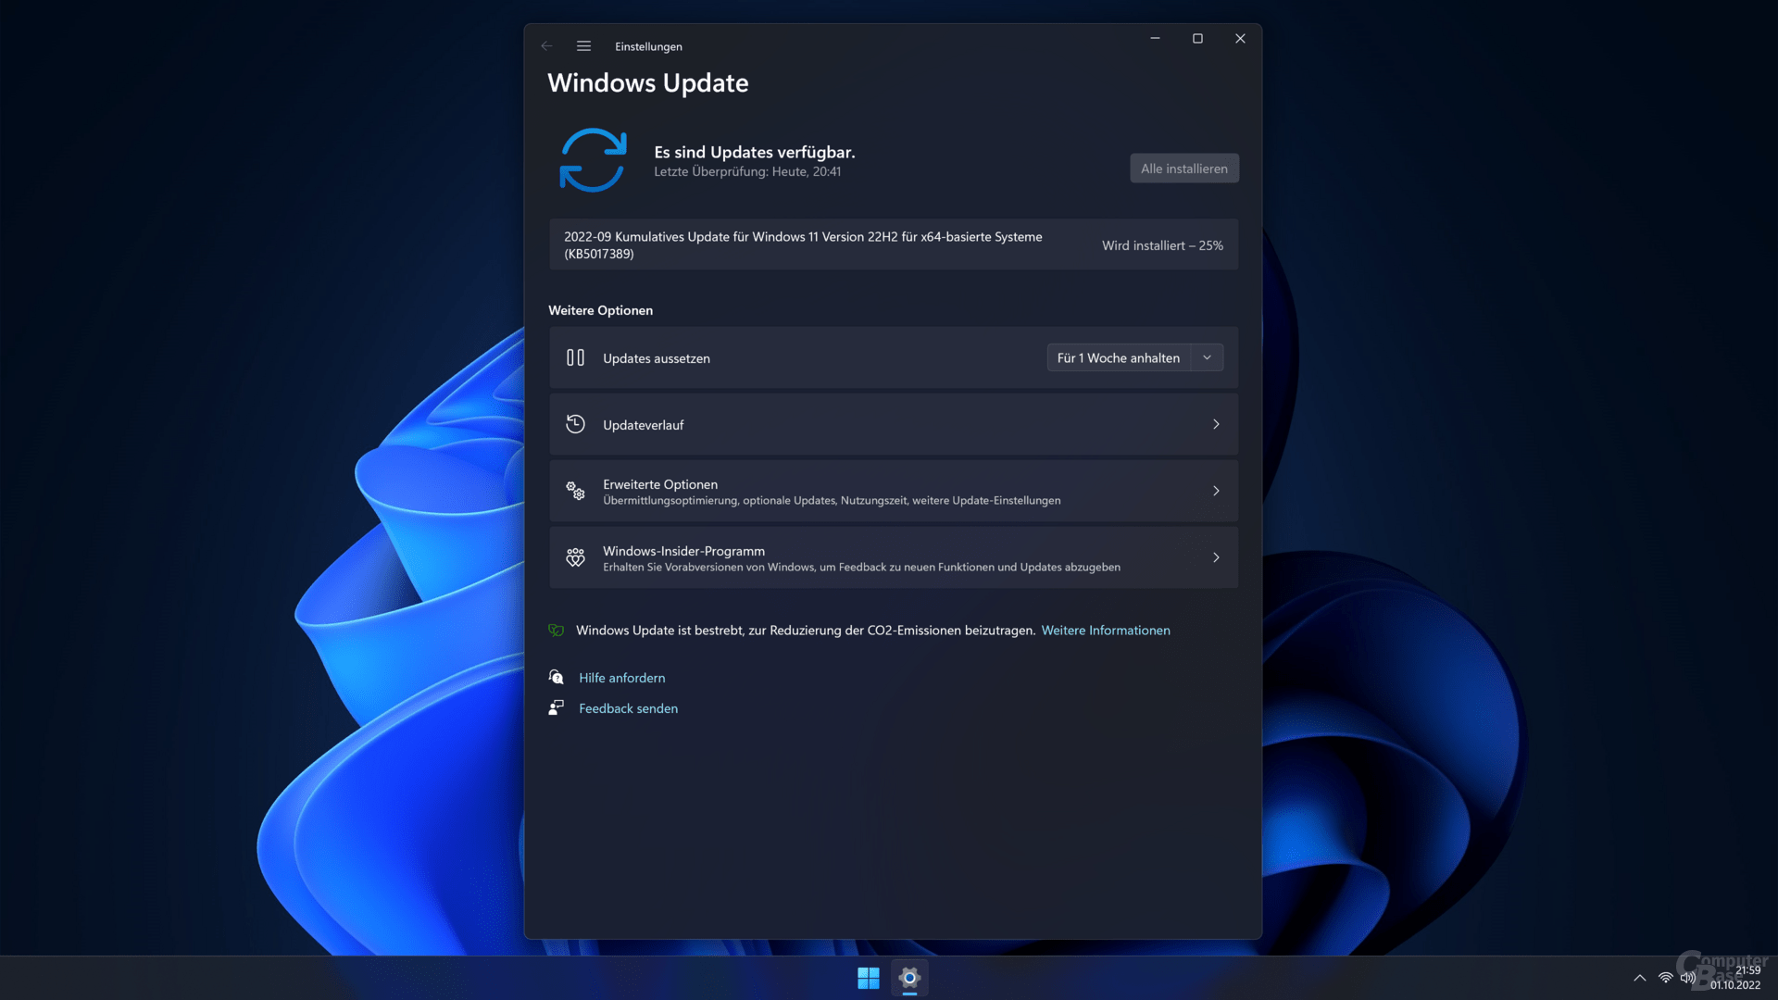Viewport: 1778px width, 1000px height.
Task: Click the Feedback senden person icon
Action: pyautogui.click(x=556, y=708)
